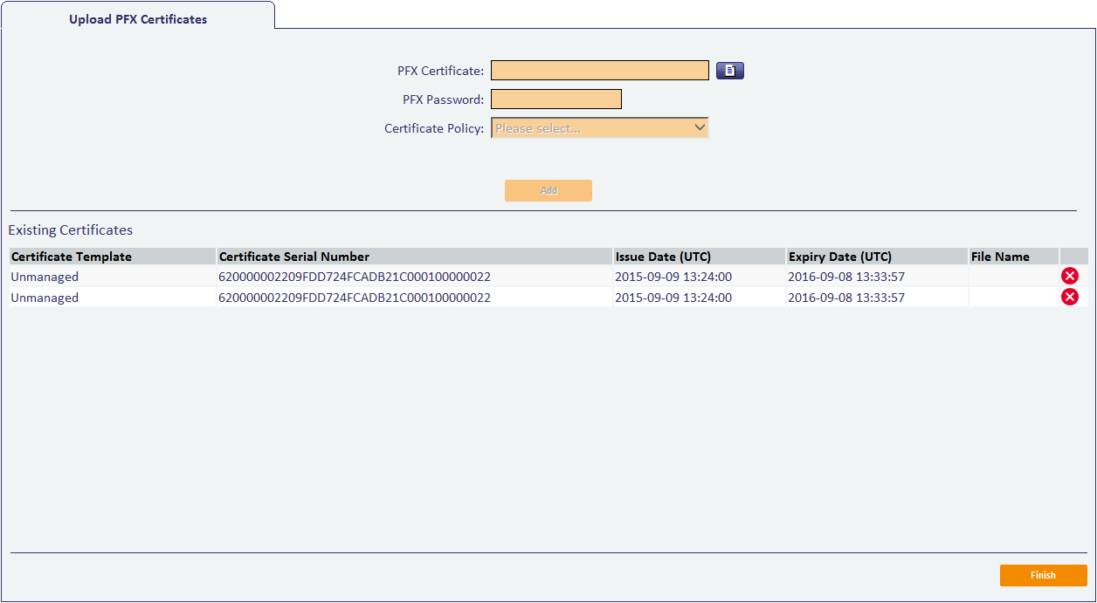The height and width of the screenshot is (603, 1097).
Task: Click the File Name column header
Action: coord(1000,257)
